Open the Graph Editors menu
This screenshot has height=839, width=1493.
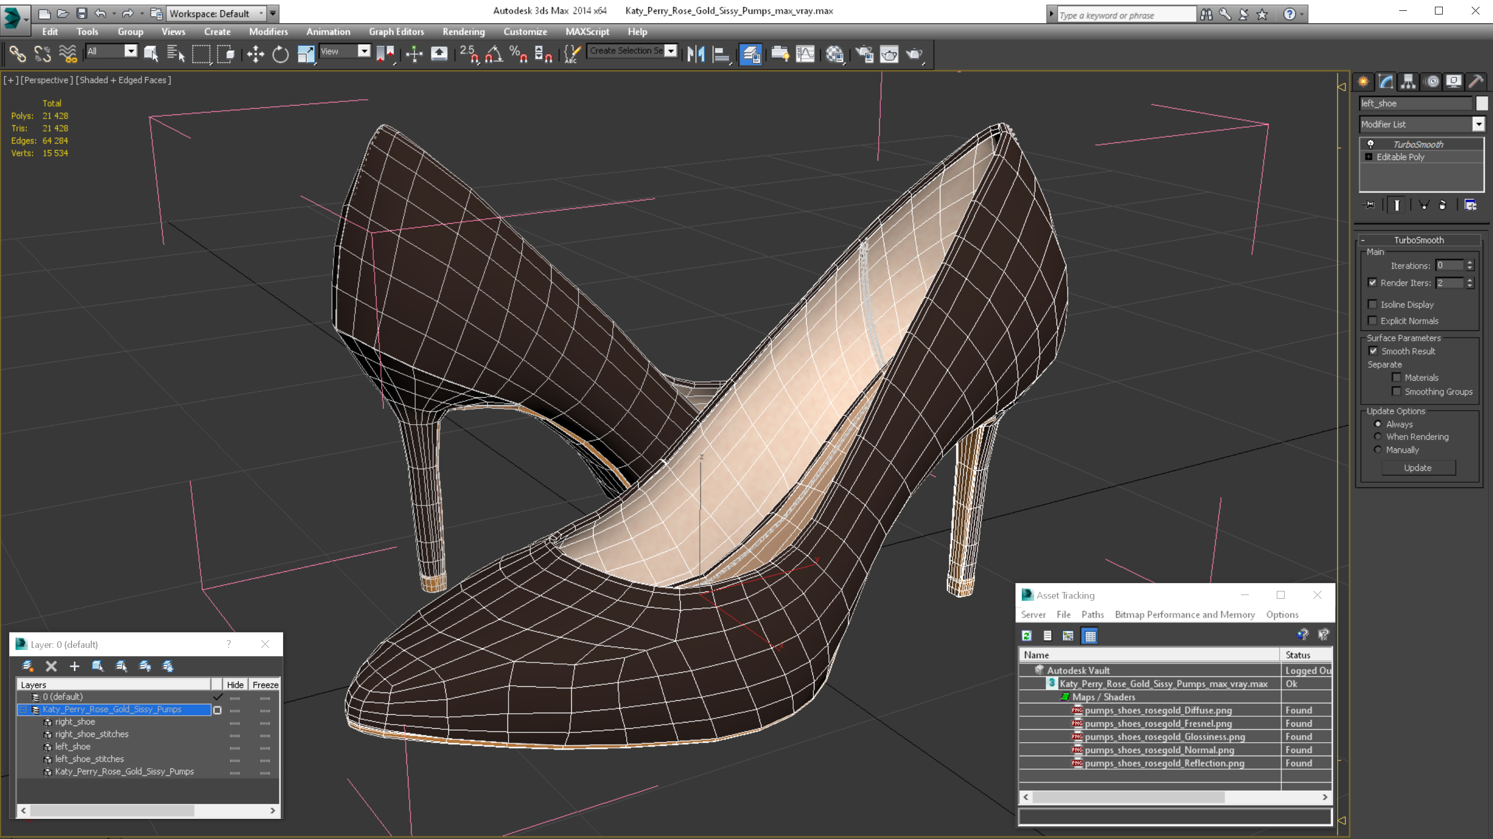pos(397,32)
